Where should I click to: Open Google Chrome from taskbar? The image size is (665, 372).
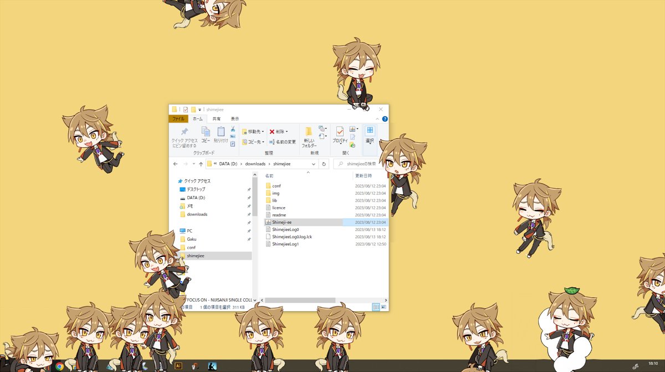coord(59,366)
